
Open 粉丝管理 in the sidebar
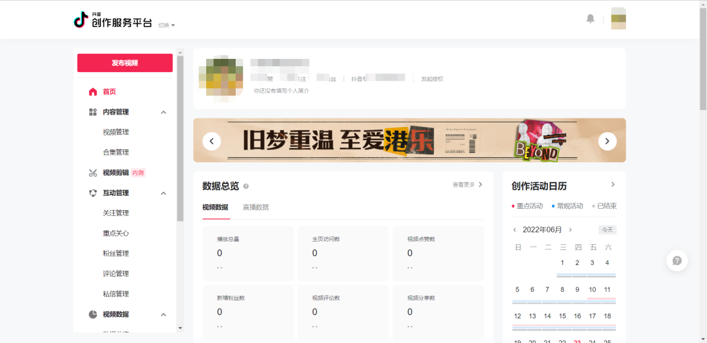click(x=116, y=253)
